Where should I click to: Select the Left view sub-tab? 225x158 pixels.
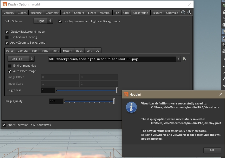click(x=89, y=51)
